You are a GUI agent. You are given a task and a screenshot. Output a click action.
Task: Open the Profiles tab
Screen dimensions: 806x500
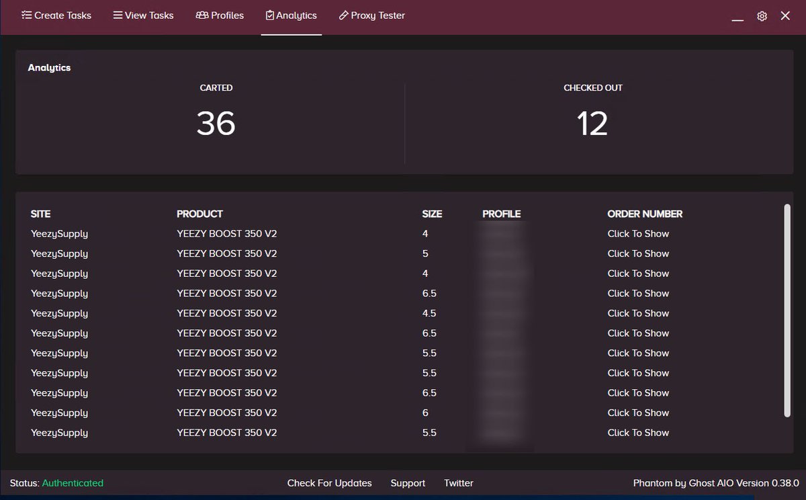tap(220, 15)
